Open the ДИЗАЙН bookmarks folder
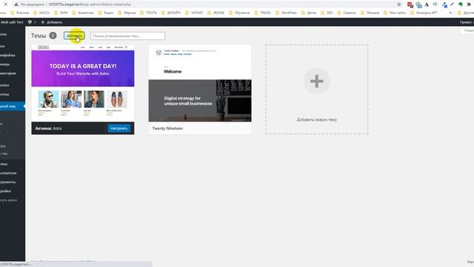474x267 pixels. point(171,13)
